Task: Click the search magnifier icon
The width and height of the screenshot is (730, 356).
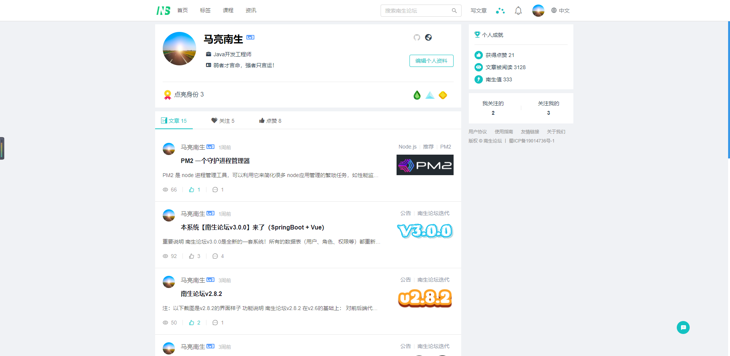Action: [454, 11]
